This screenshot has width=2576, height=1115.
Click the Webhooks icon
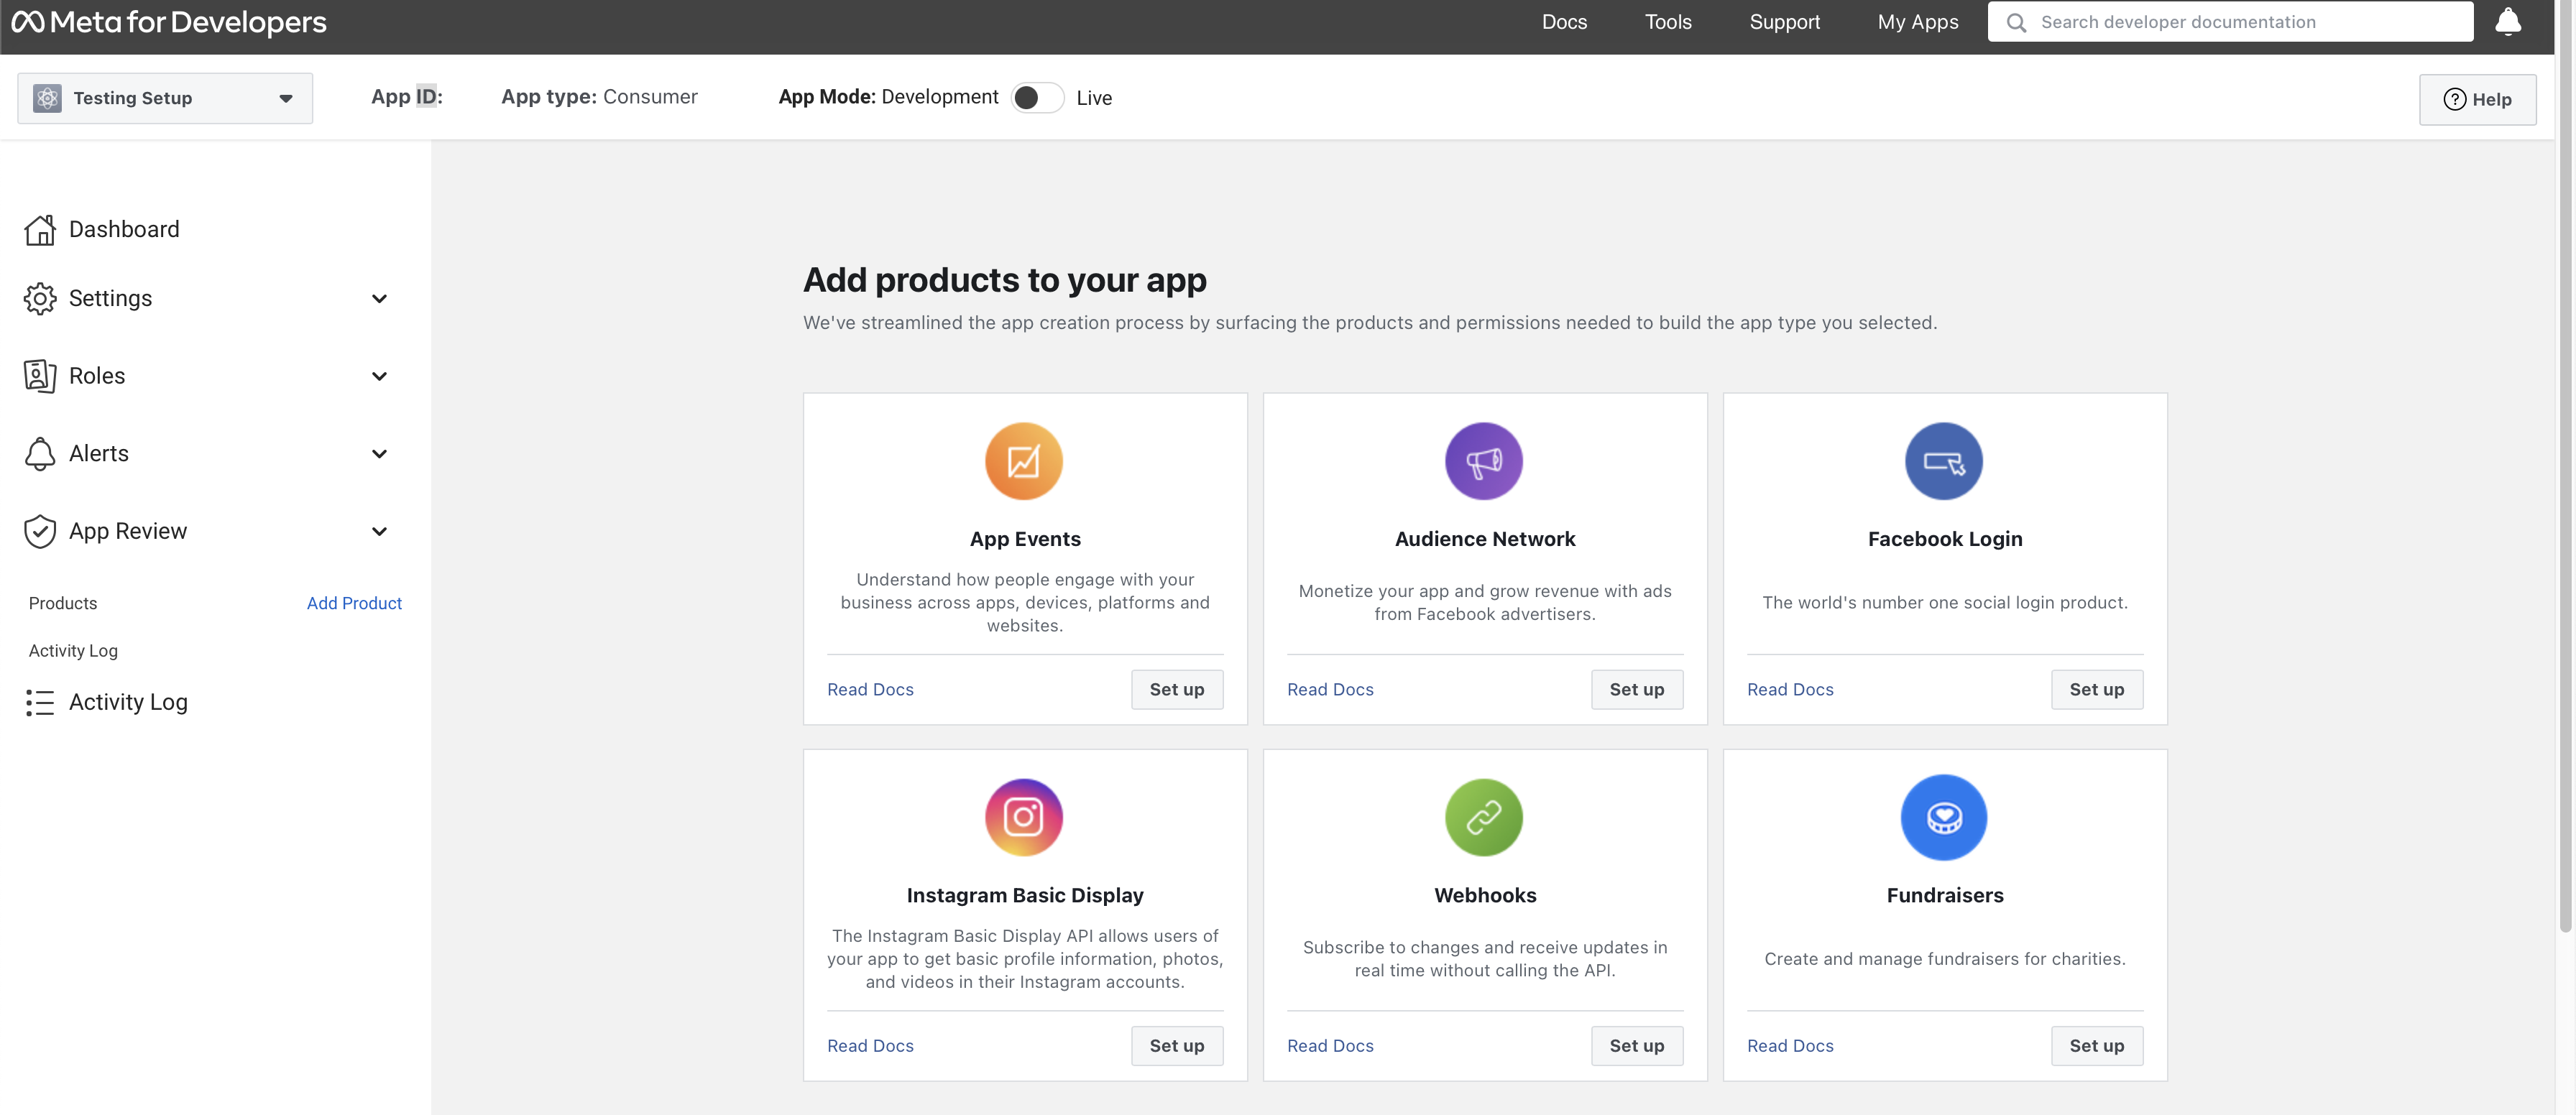click(x=1483, y=816)
